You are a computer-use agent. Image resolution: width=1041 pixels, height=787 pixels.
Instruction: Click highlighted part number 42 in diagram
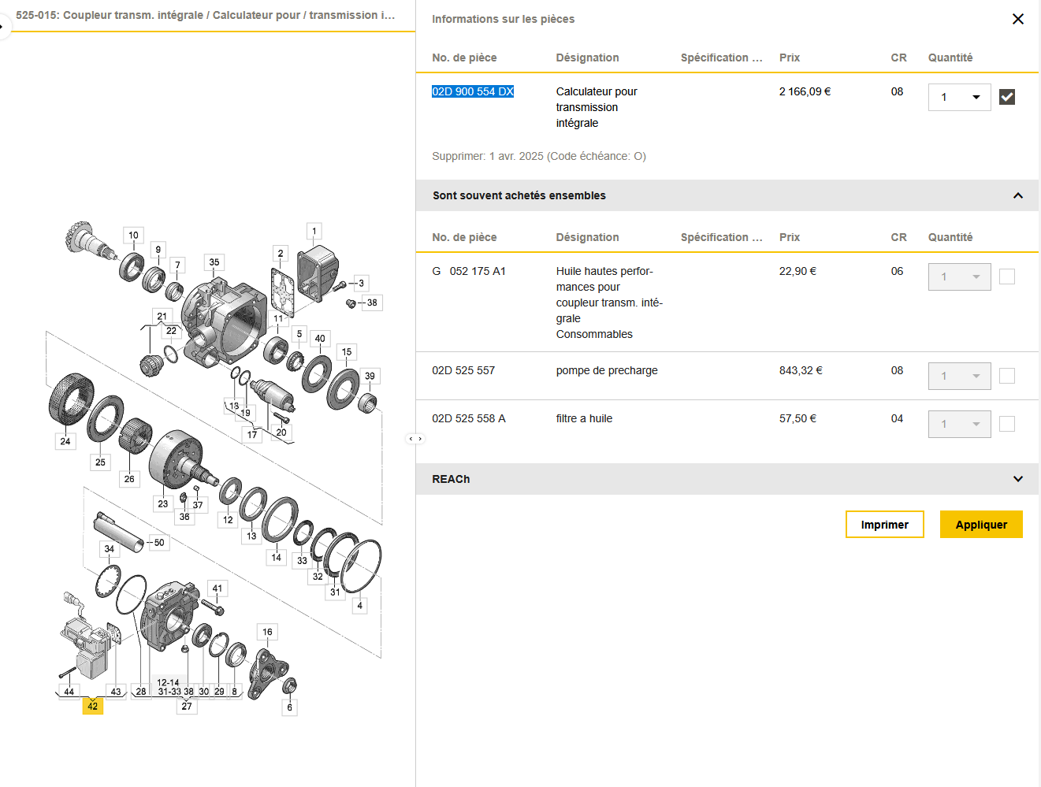click(92, 706)
